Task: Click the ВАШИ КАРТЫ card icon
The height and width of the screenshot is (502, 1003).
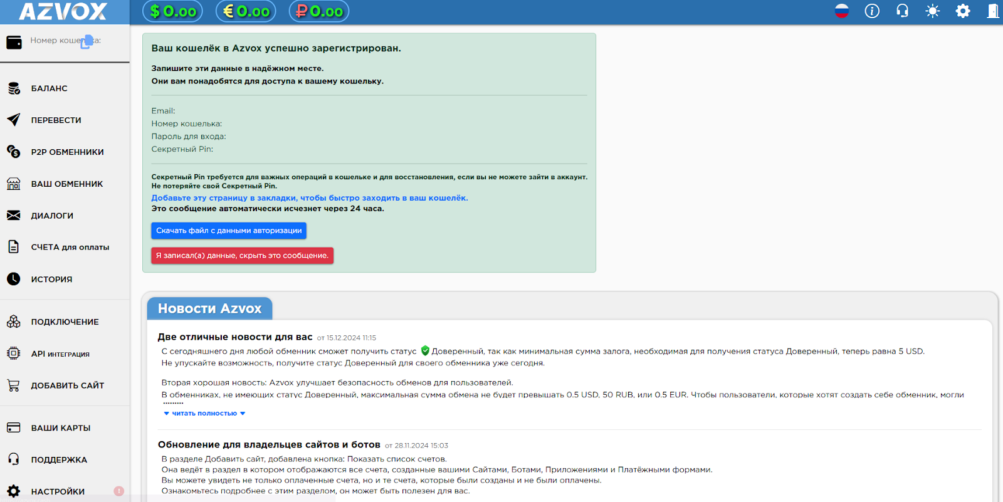Action: (14, 427)
